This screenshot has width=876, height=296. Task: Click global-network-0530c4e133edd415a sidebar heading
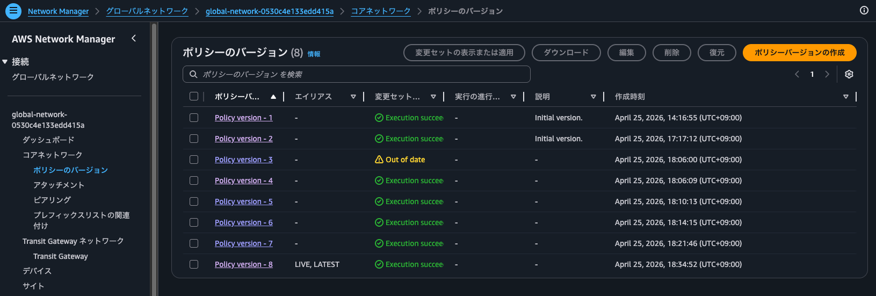pyautogui.click(x=48, y=120)
